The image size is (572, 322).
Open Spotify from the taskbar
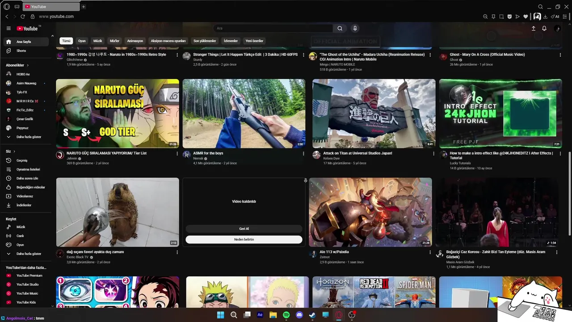click(x=286, y=315)
